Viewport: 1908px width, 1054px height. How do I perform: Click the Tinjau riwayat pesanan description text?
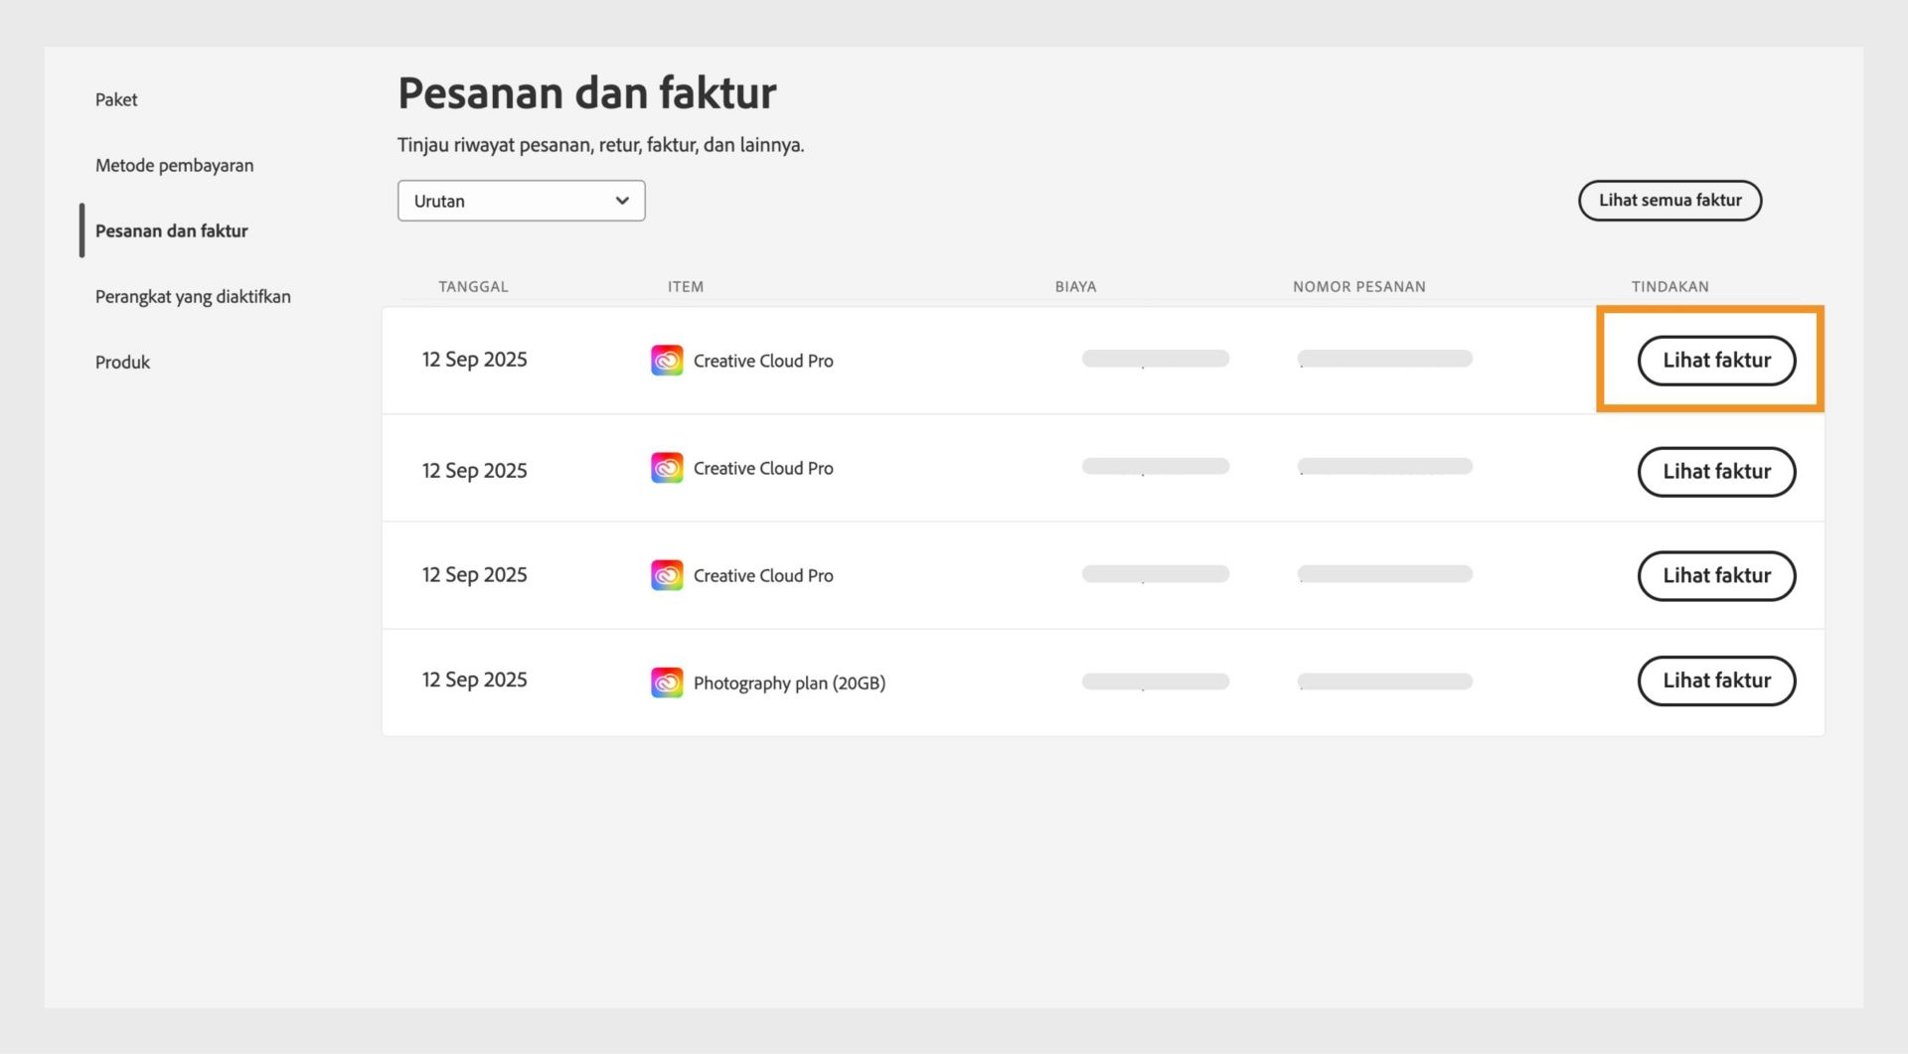click(600, 145)
